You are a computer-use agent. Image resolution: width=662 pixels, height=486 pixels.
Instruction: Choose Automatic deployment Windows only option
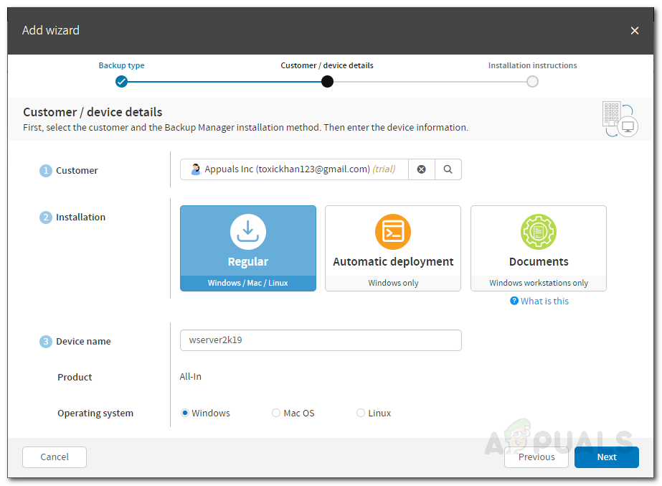pyautogui.click(x=392, y=248)
